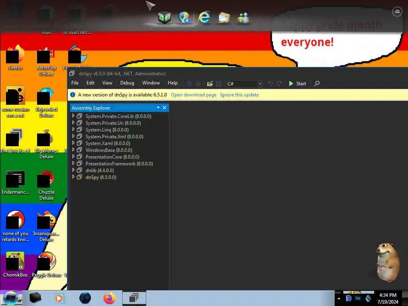
Task: Click the globe download icon in top dock
Action: click(184, 18)
